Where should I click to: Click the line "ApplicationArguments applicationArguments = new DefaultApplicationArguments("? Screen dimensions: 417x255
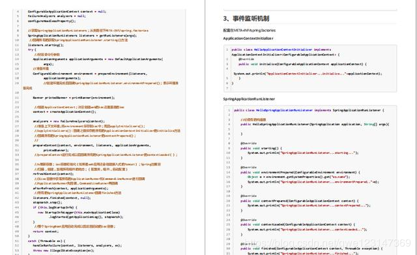[98, 59]
